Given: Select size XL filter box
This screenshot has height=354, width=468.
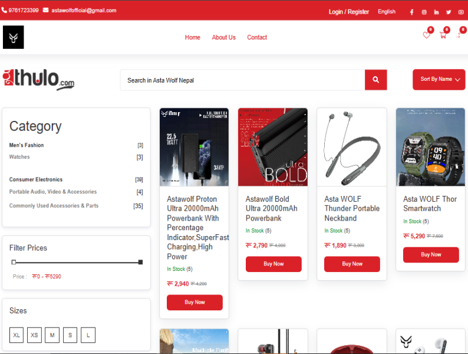Looking at the screenshot, I should [17, 335].
